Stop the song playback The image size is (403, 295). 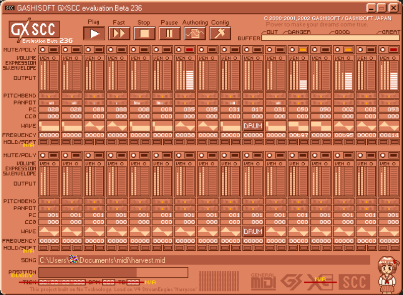[144, 33]
